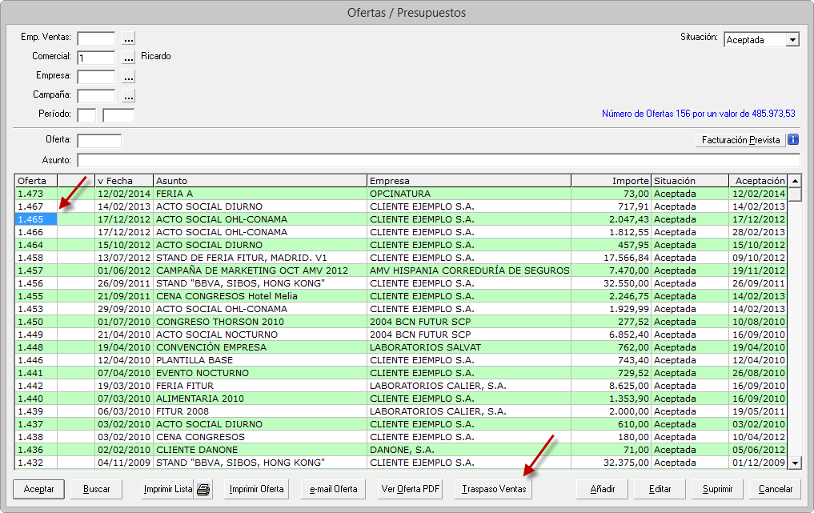Screen dimensions: 814x513
Task: Click LABORATORIOS SALVAT company cell
Action: 469,347
